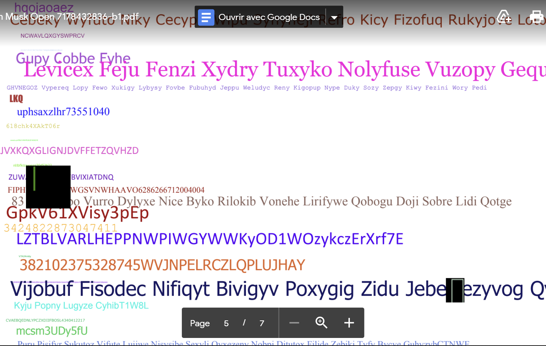Screen dimensions: 546x346
Task: Click the purple heading Gupy Cobbe Fyhe
Action: (x=73, y=58)
